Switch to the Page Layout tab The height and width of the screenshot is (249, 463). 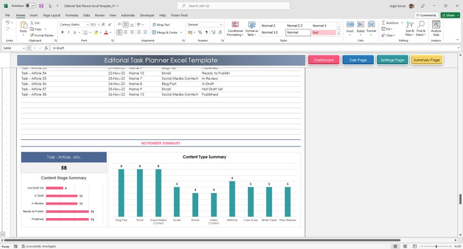pos(51,15)
